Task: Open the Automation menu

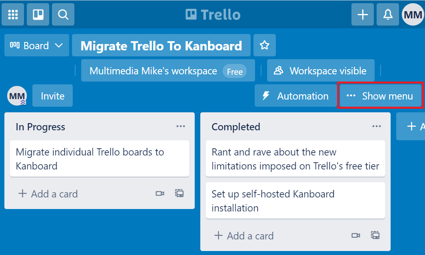Action: 295,96
